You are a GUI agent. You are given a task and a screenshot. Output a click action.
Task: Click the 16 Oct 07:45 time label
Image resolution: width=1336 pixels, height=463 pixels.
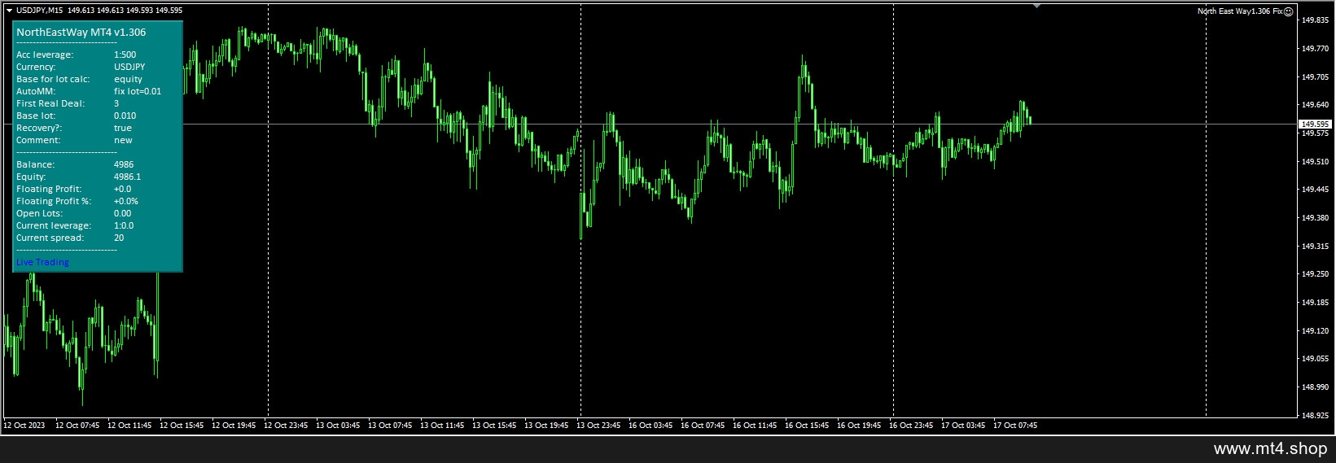point(703,426)
